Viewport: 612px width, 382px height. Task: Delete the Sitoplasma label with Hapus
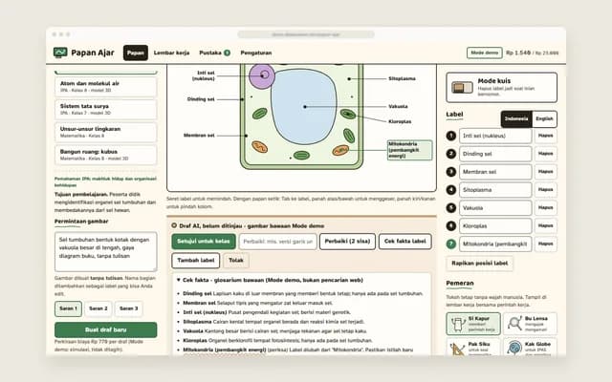(545, 190)
